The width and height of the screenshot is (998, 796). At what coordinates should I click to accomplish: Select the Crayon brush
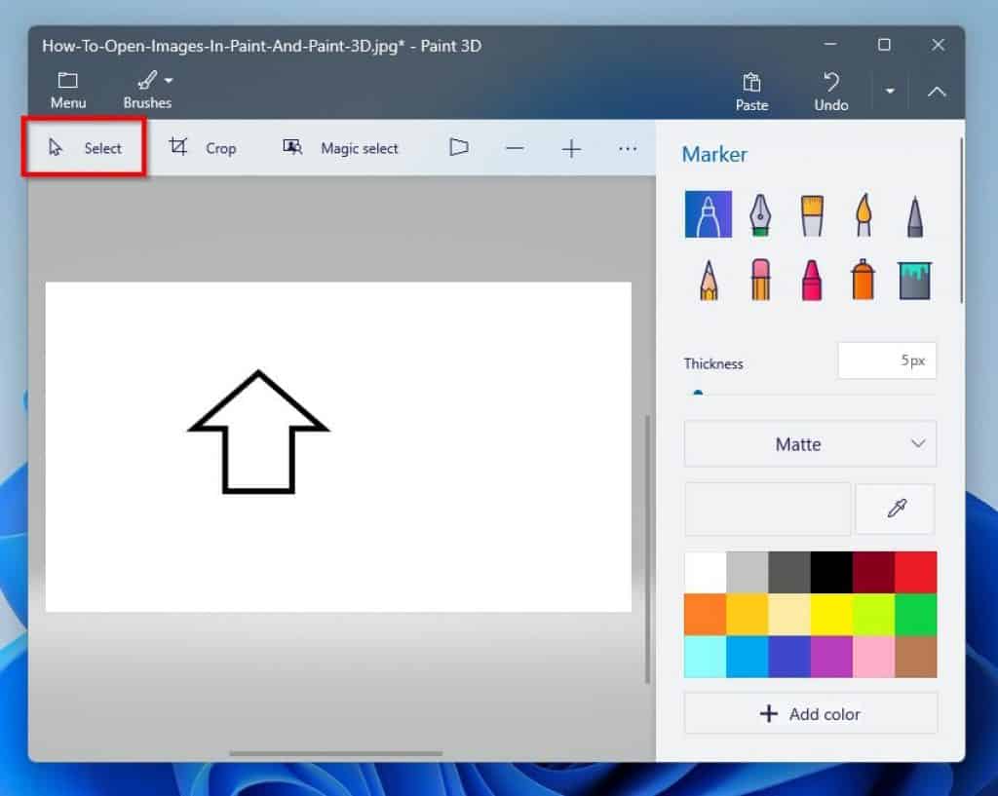(812, 280)
